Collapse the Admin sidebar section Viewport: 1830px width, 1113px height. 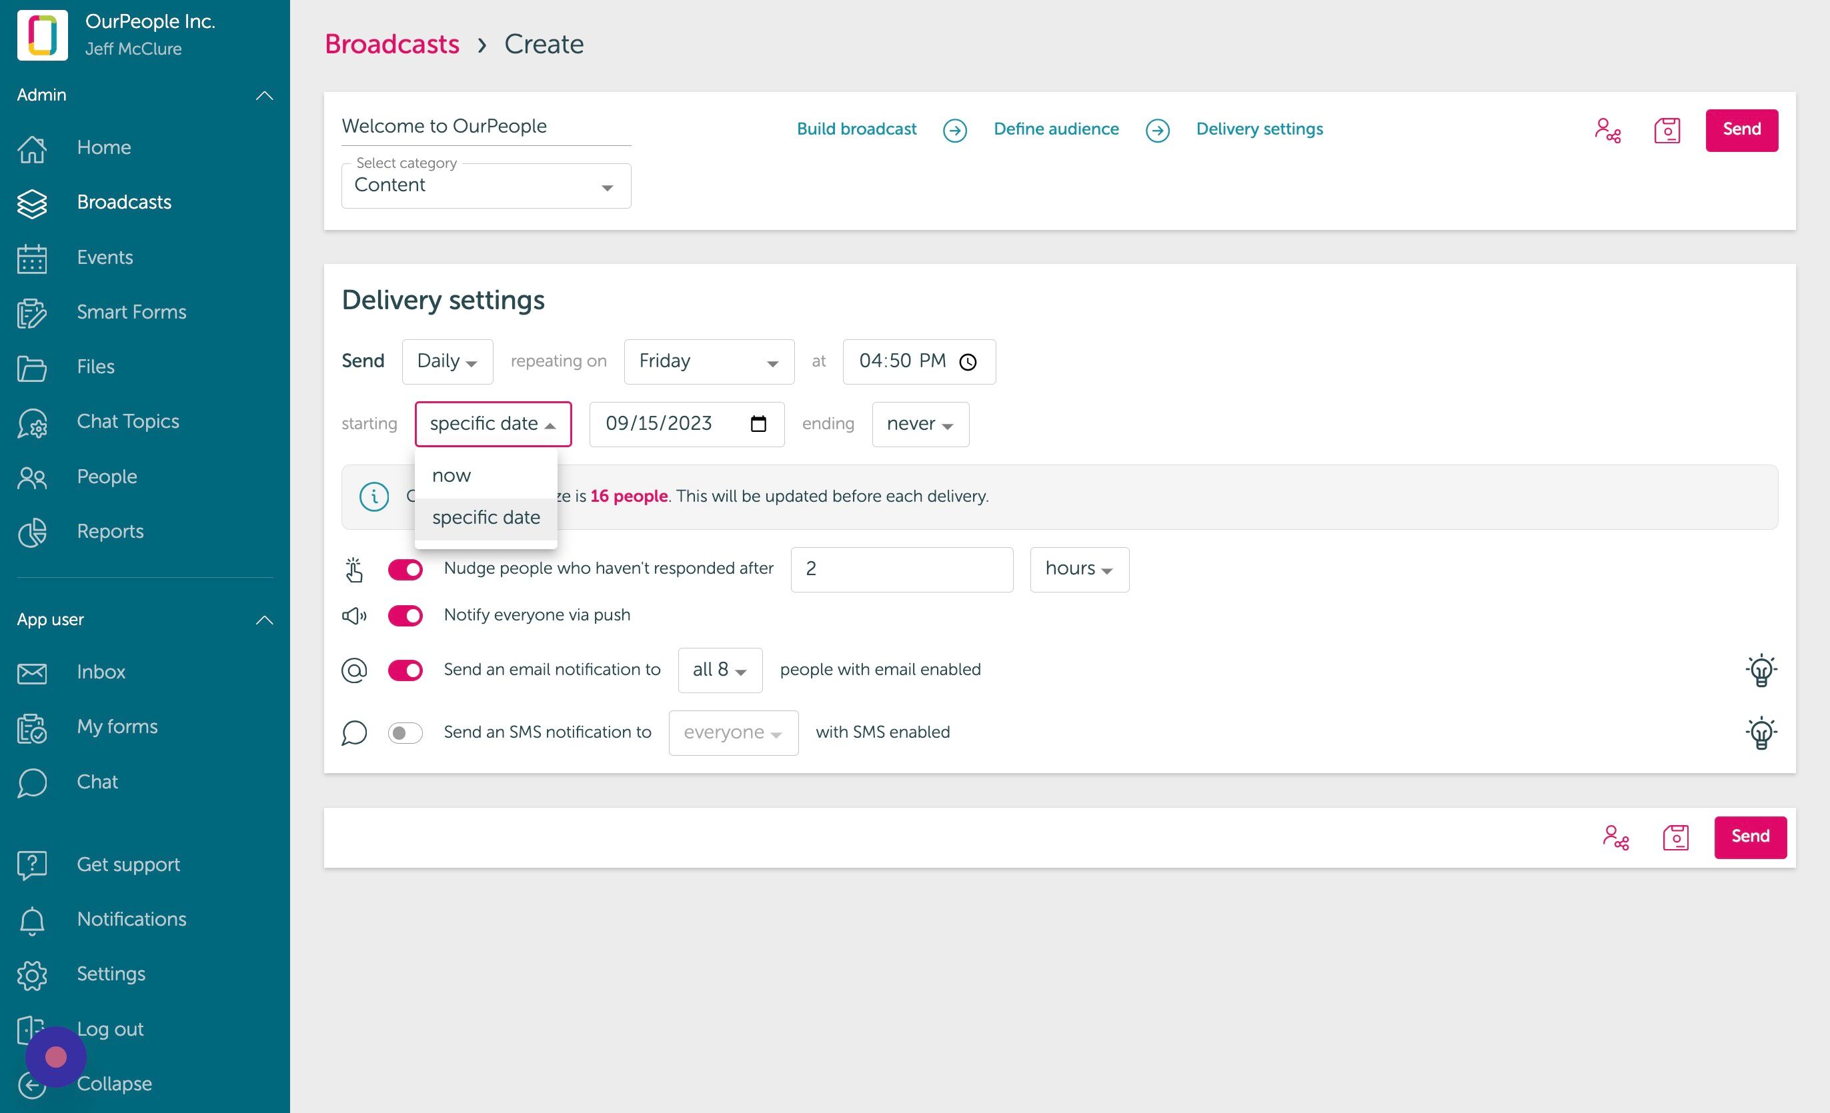pos(263,95)
